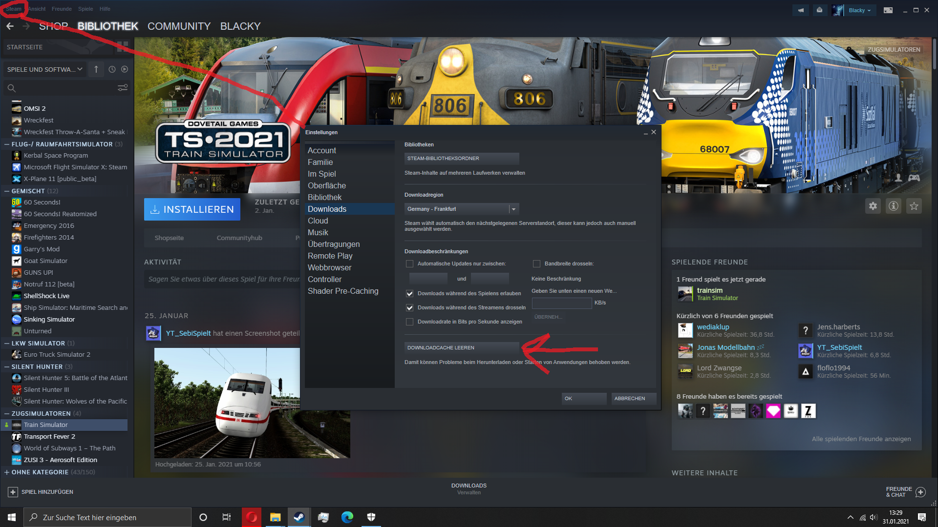
Task: Expand the Spiele und Software filter dropdown
Action: [45, 69]
